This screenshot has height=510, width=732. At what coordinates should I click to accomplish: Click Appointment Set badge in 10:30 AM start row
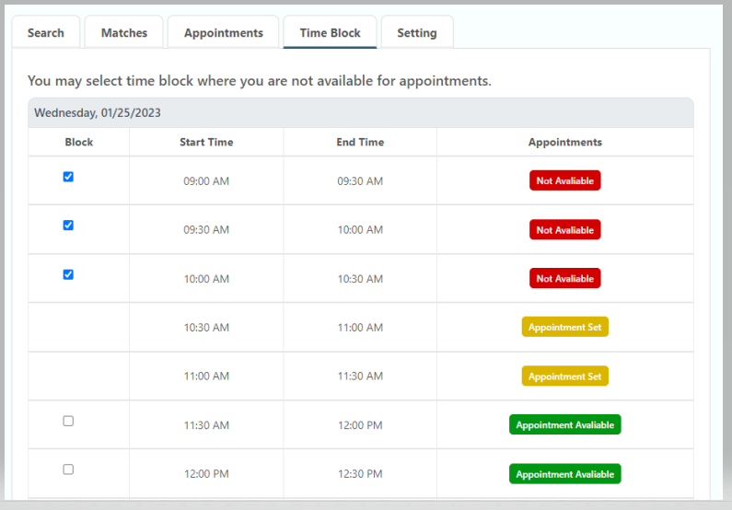(564, 327)
